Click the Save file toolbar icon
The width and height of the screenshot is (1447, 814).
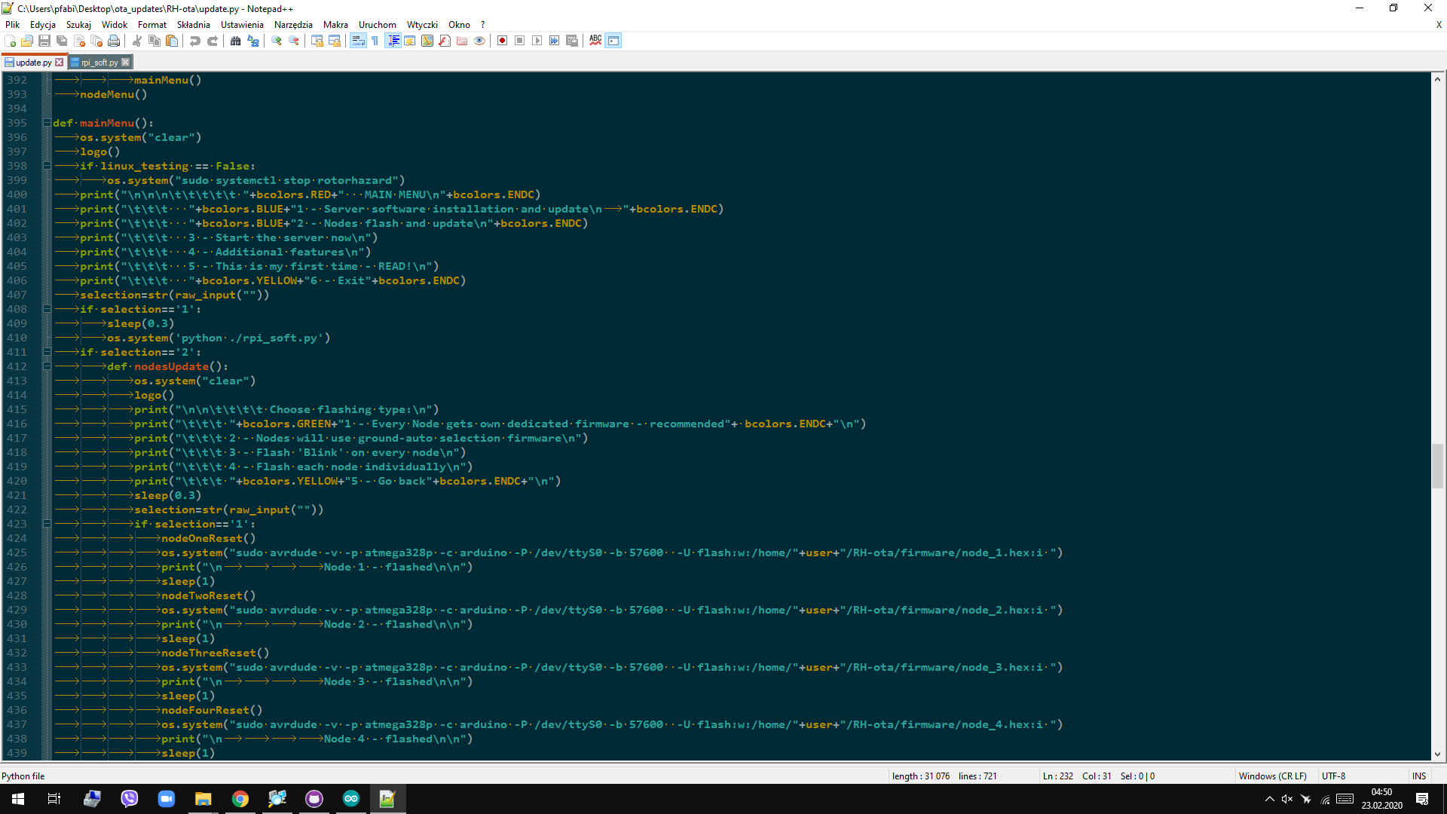(44, 41)
